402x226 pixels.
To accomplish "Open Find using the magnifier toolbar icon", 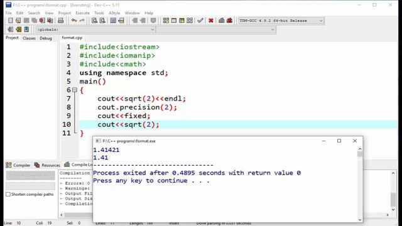I will (94, 21).
